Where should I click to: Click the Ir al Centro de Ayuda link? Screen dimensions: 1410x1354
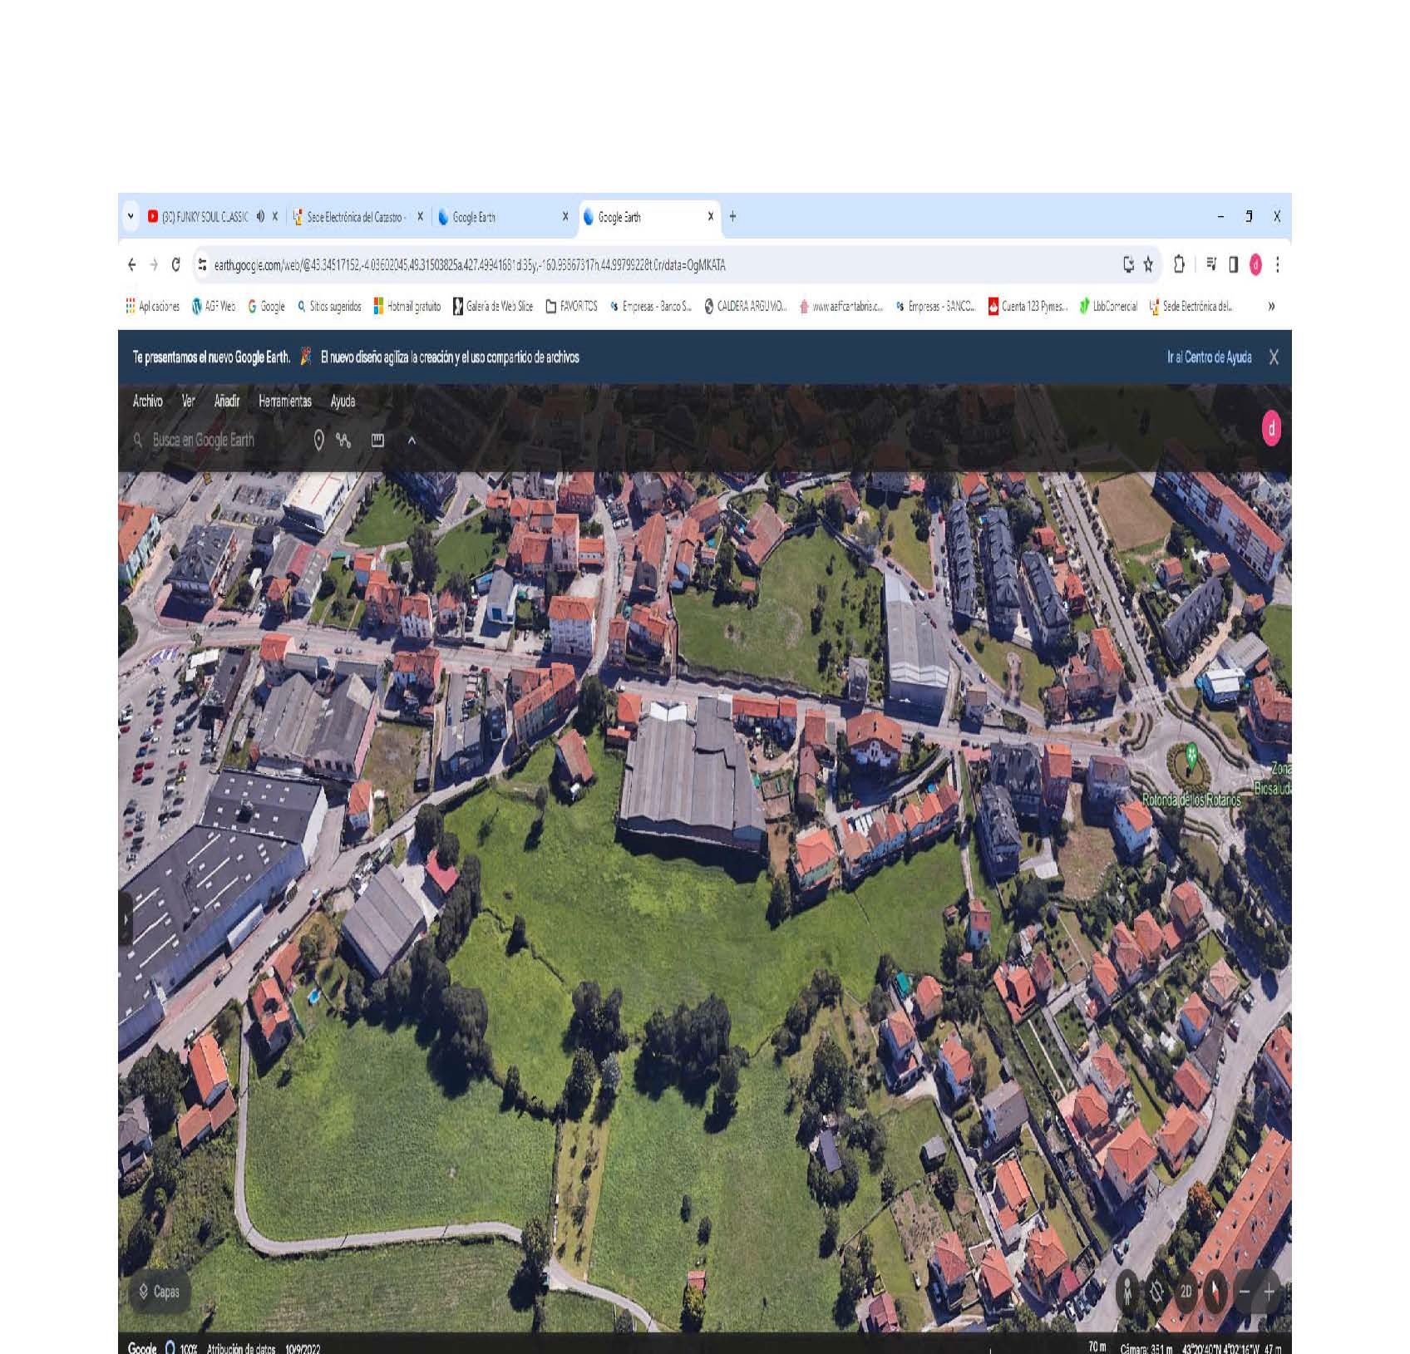coord(1209,357)
